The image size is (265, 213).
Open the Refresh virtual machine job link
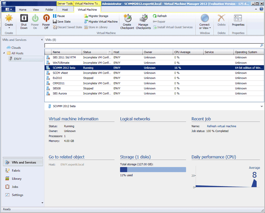(x=222, y=126)
